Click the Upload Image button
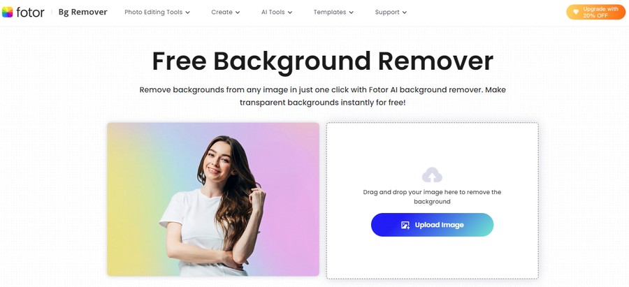629x287 pixels. click(432, 225)
